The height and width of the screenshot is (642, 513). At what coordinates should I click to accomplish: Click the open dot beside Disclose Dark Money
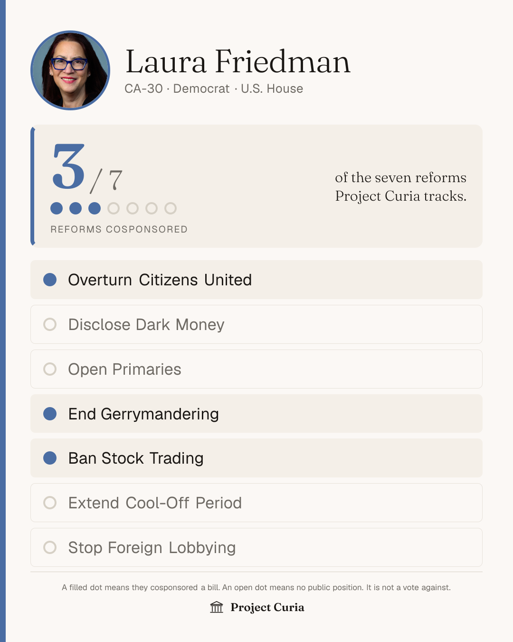[x=50, y=324]
